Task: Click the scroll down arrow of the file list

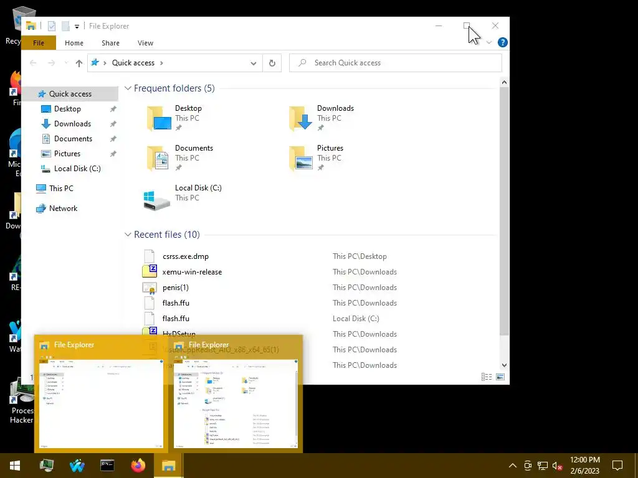Action: (x=504, y=365)
